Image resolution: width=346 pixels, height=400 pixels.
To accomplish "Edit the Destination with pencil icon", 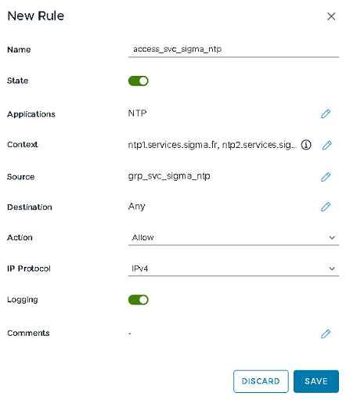I will pos(326,207).
